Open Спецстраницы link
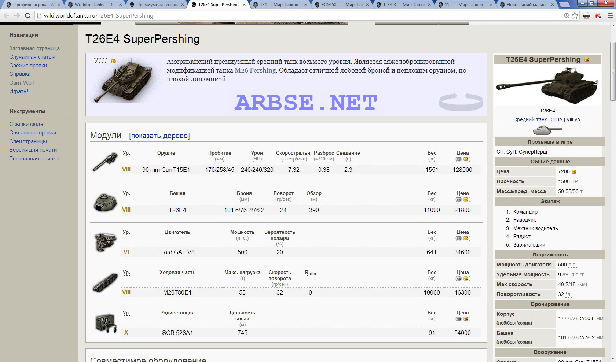Viewport: 616px width, 362px height. point(28,141)
